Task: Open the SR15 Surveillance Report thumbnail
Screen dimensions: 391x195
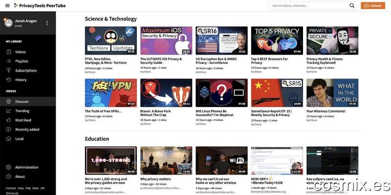Action: pos(277,93)
